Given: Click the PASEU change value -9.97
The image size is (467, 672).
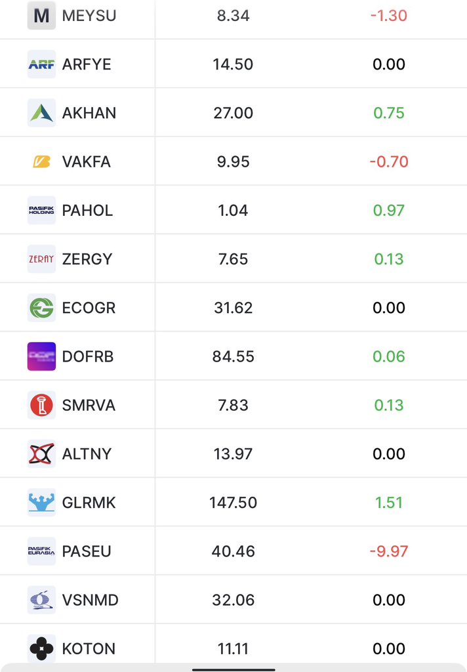Looking at the screenshot, I should [x=388, y=551].
